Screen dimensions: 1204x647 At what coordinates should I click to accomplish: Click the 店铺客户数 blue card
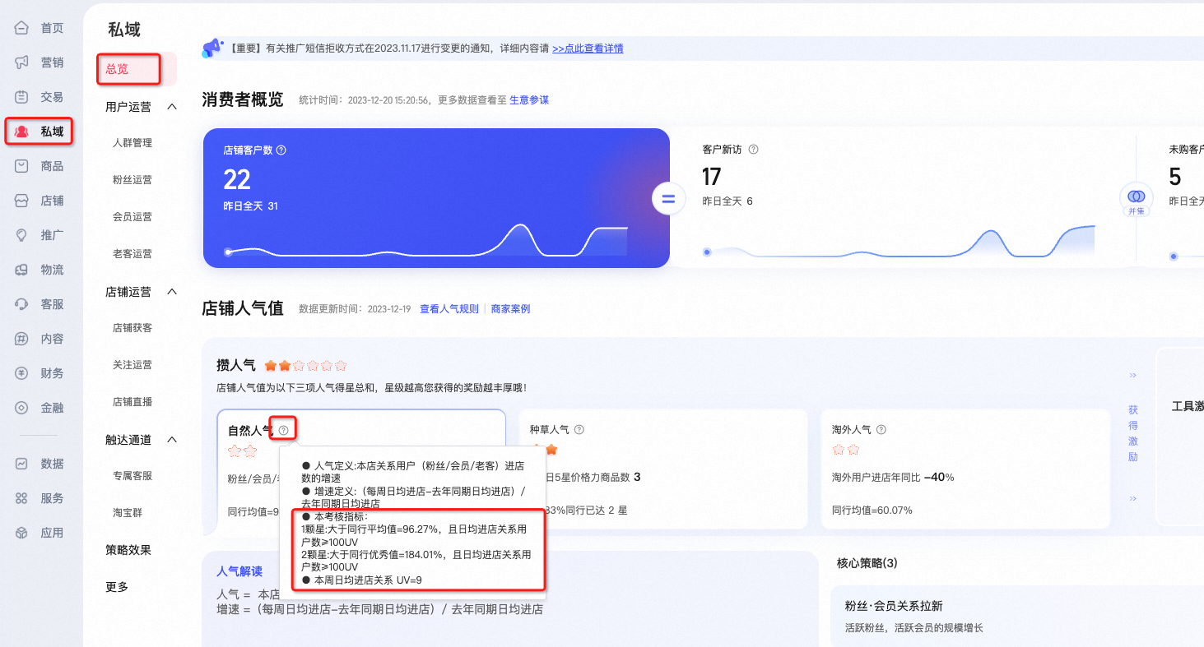(x=436, y=198)
